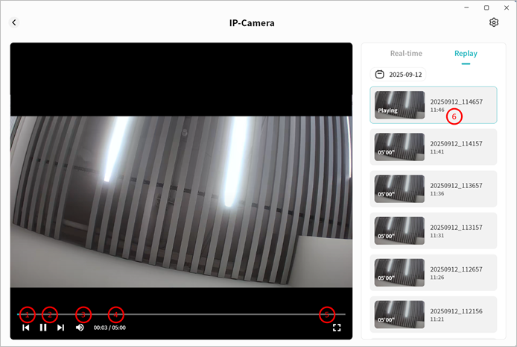517x347 pixels.
Task: Maximize the IP-Camera window
Action: point(486,7)
